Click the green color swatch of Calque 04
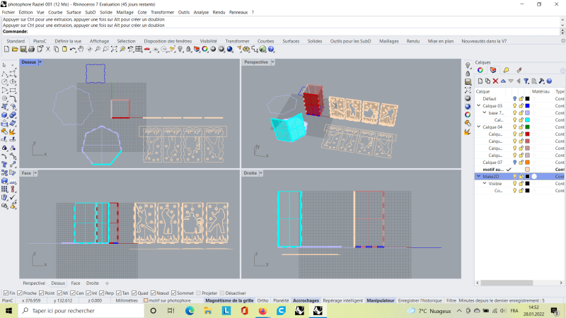Image resolution: width=566 pixels, height=318 pixels. [x=527, y=127]
